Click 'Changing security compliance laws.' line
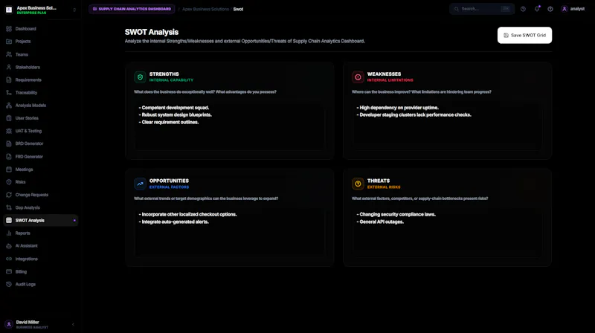 [396, 214]
